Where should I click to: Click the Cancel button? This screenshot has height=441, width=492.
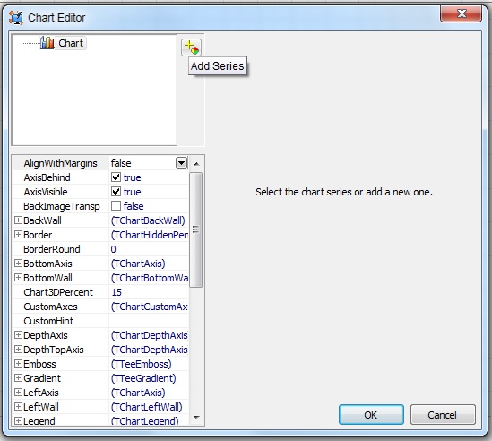(443, 415)
